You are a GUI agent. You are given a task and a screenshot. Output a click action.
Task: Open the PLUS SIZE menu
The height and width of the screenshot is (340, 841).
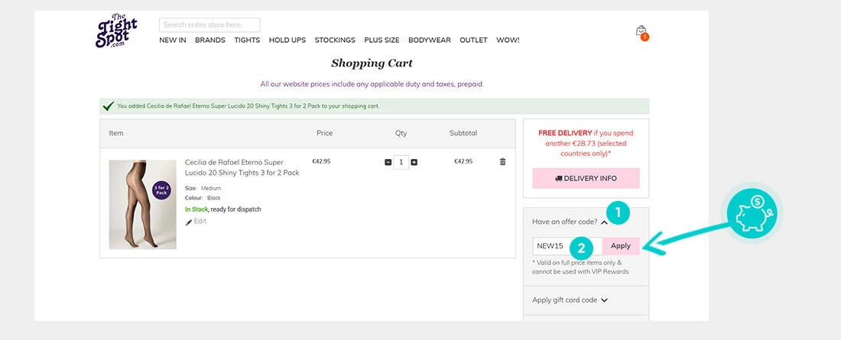pos(382,40)
